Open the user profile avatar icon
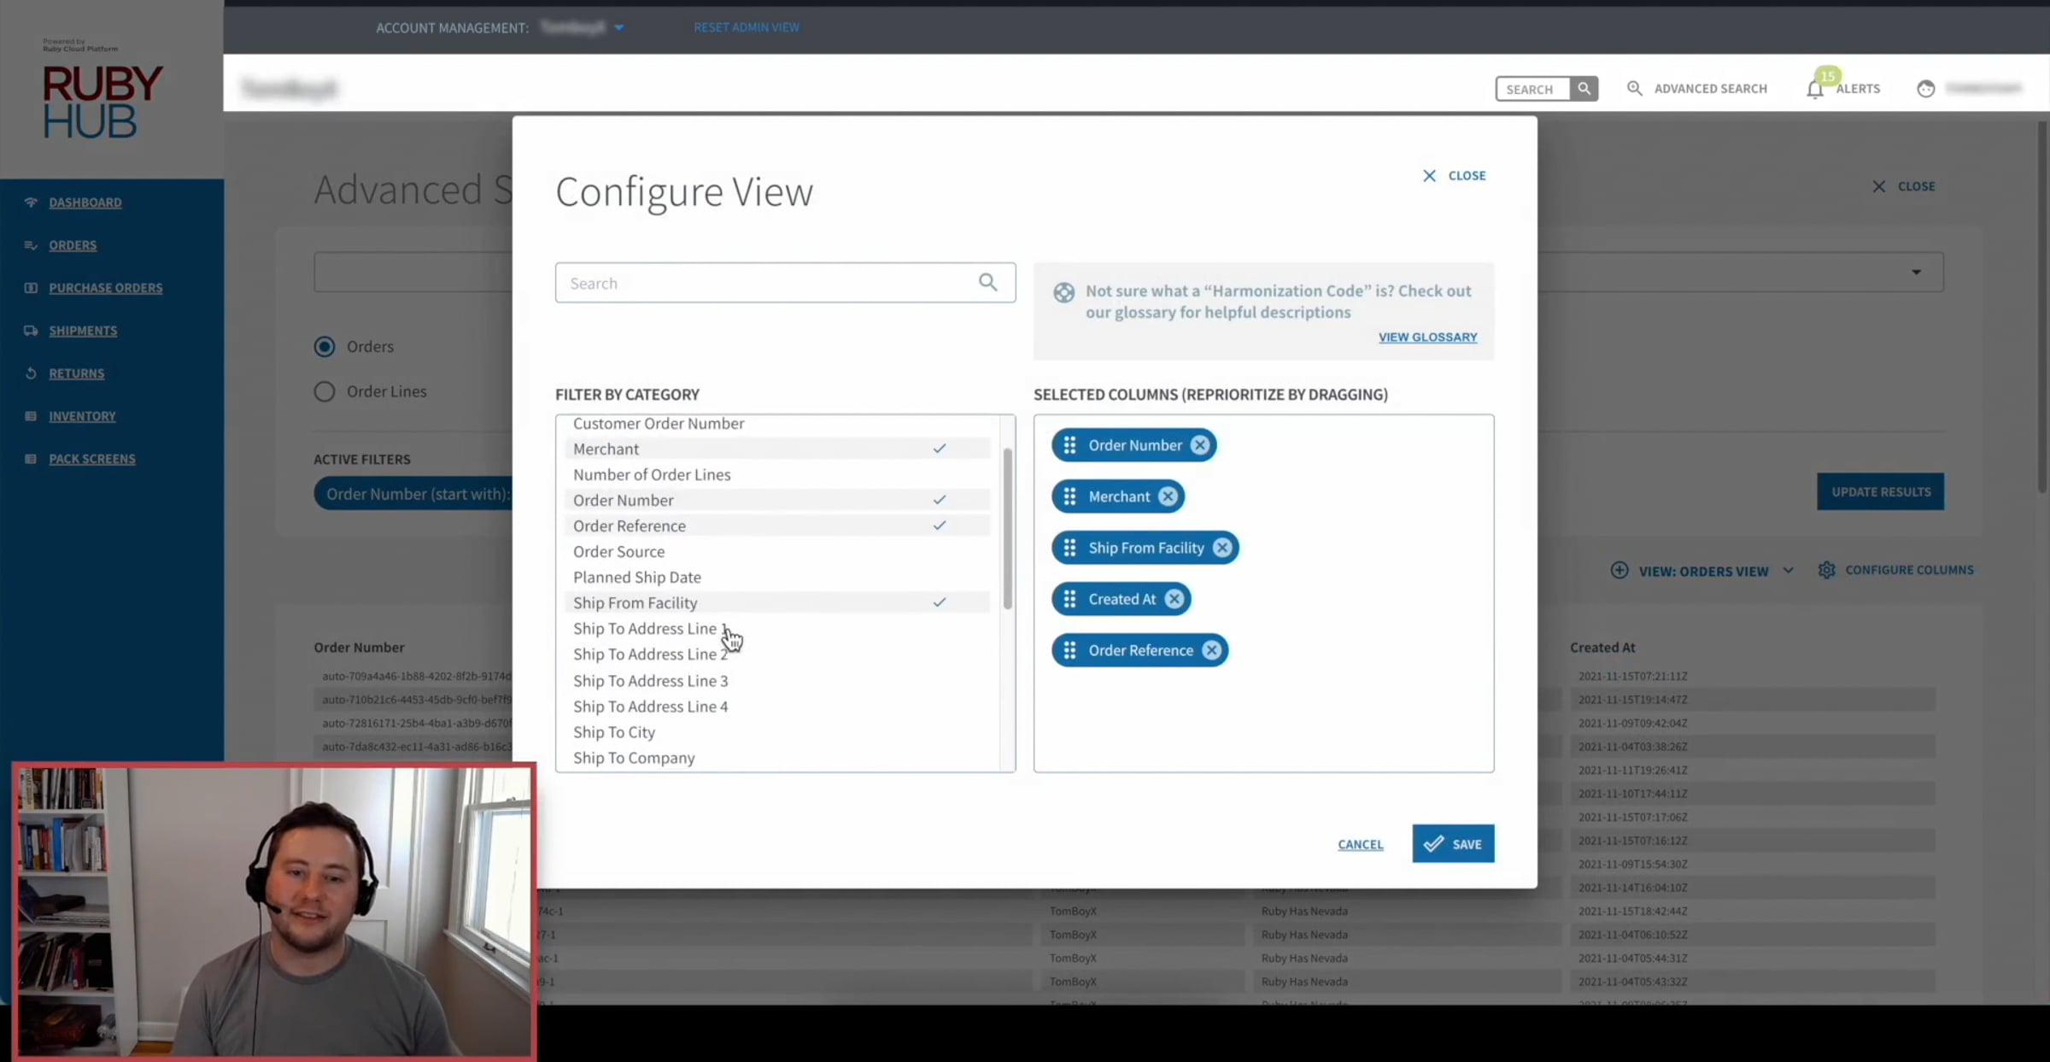Viewport: 2050px width, 1062px height. (1925, 89)
